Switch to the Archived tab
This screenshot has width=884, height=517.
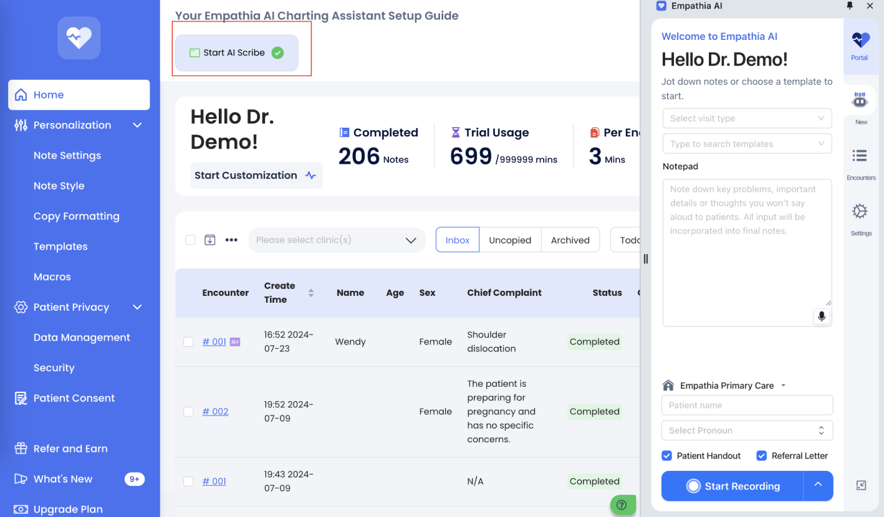(x=570, y=240)
